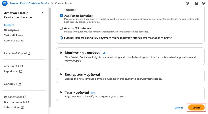Click the info icon next to ECS Anywhere note
The width and height of the screenshot is (208, 114).
[x=61, y=38]
